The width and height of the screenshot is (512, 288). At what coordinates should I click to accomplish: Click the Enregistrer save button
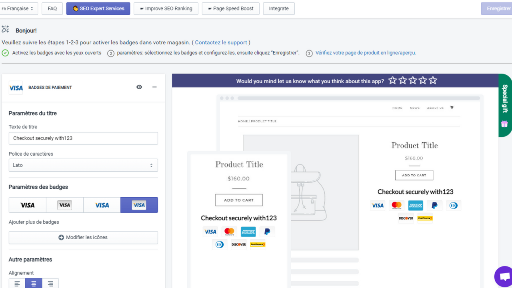(x=496, y=8)
